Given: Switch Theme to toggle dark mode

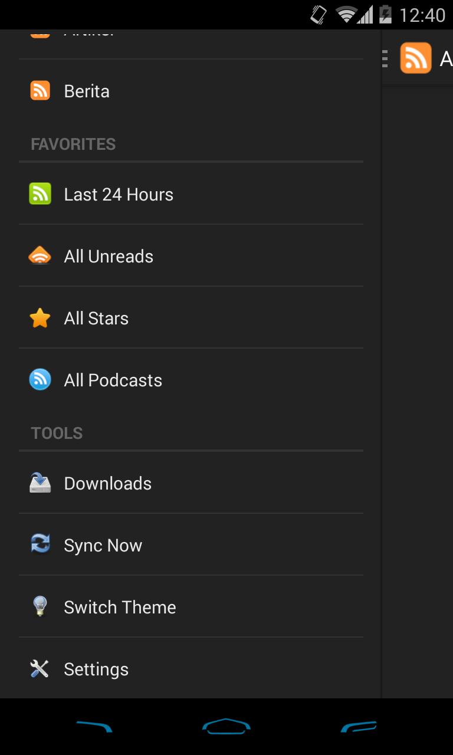Looking at the screenshot, I should coord(120,608).
